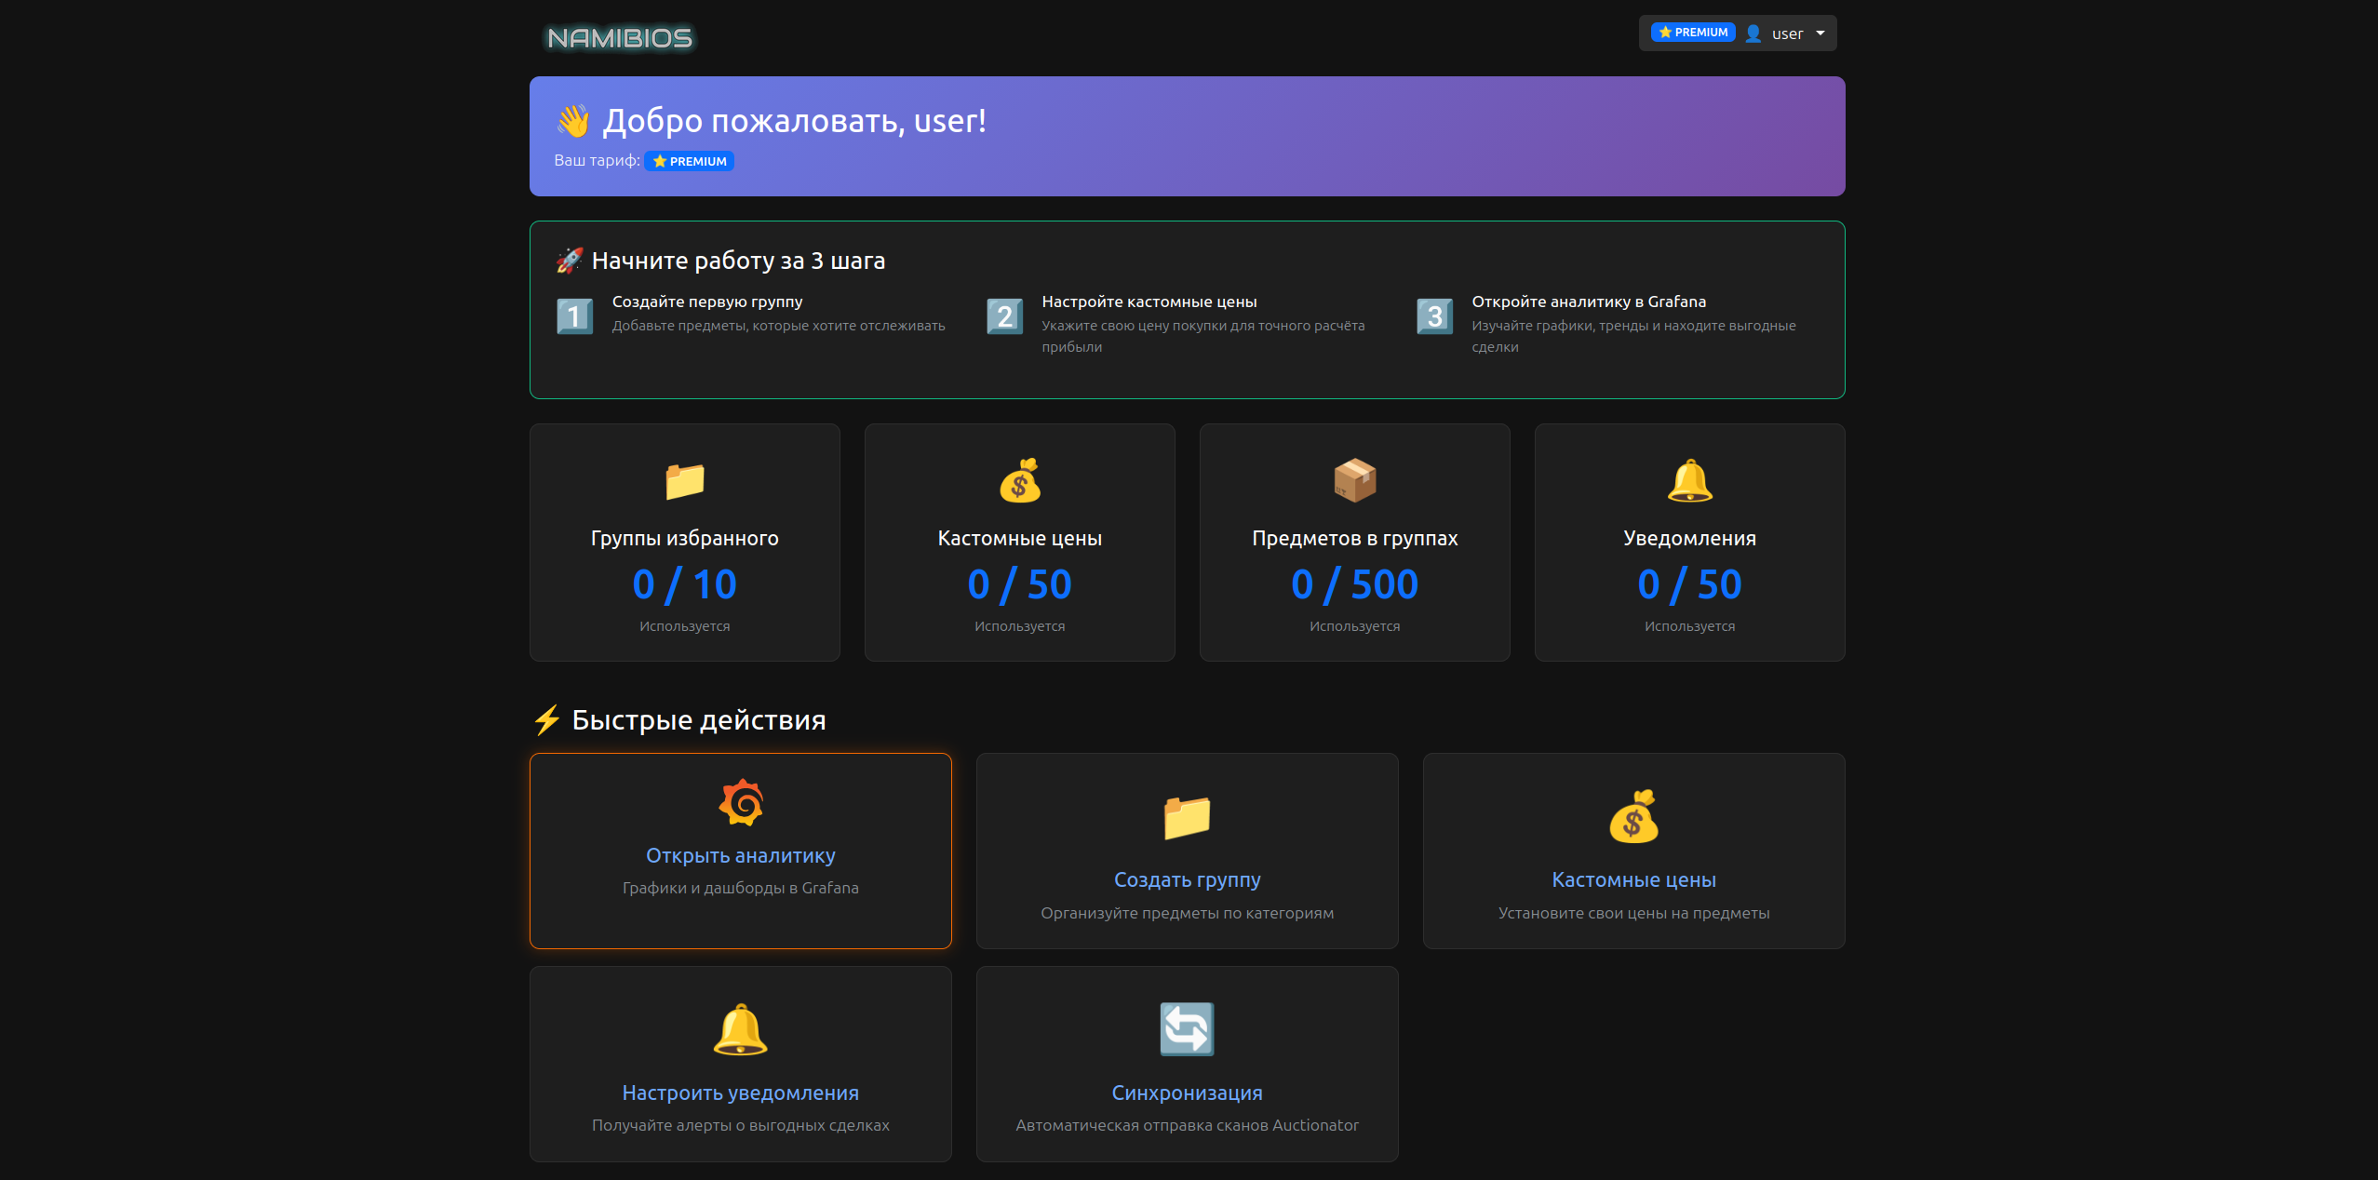Click the "Предметов в группах" card title
Image resolution: width=2378 pixels, height=1180 pixels.
[1355, 538]
